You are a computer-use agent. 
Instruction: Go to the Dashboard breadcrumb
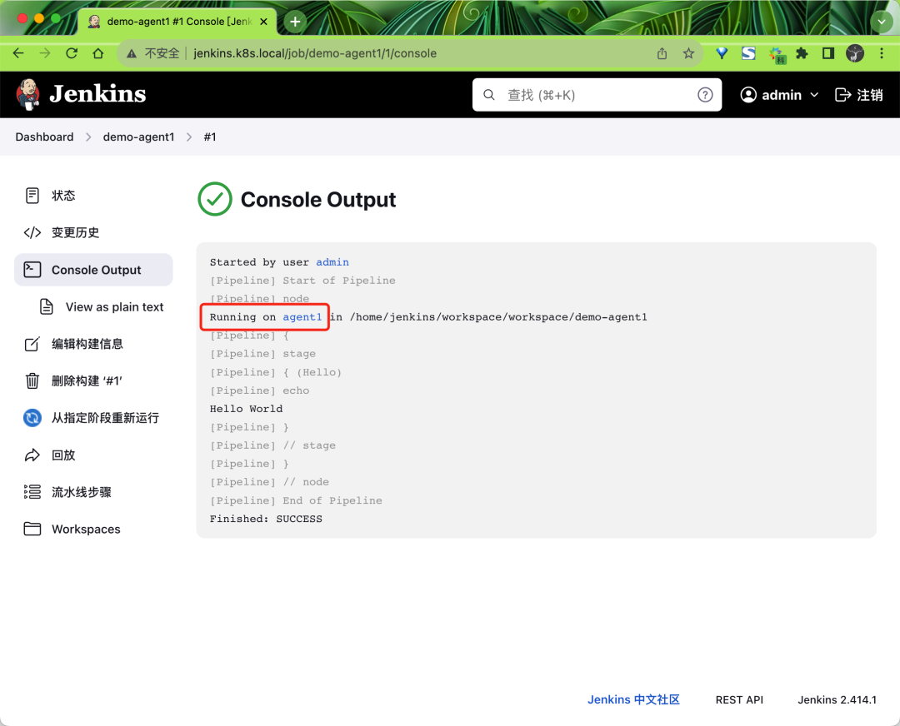tap(44, 137)
